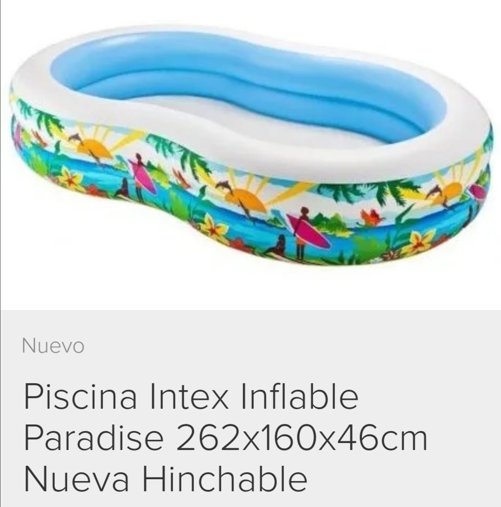Click the word "Nueva" in the title
Viewport: 501px width, 507px height.
[77, 479]
